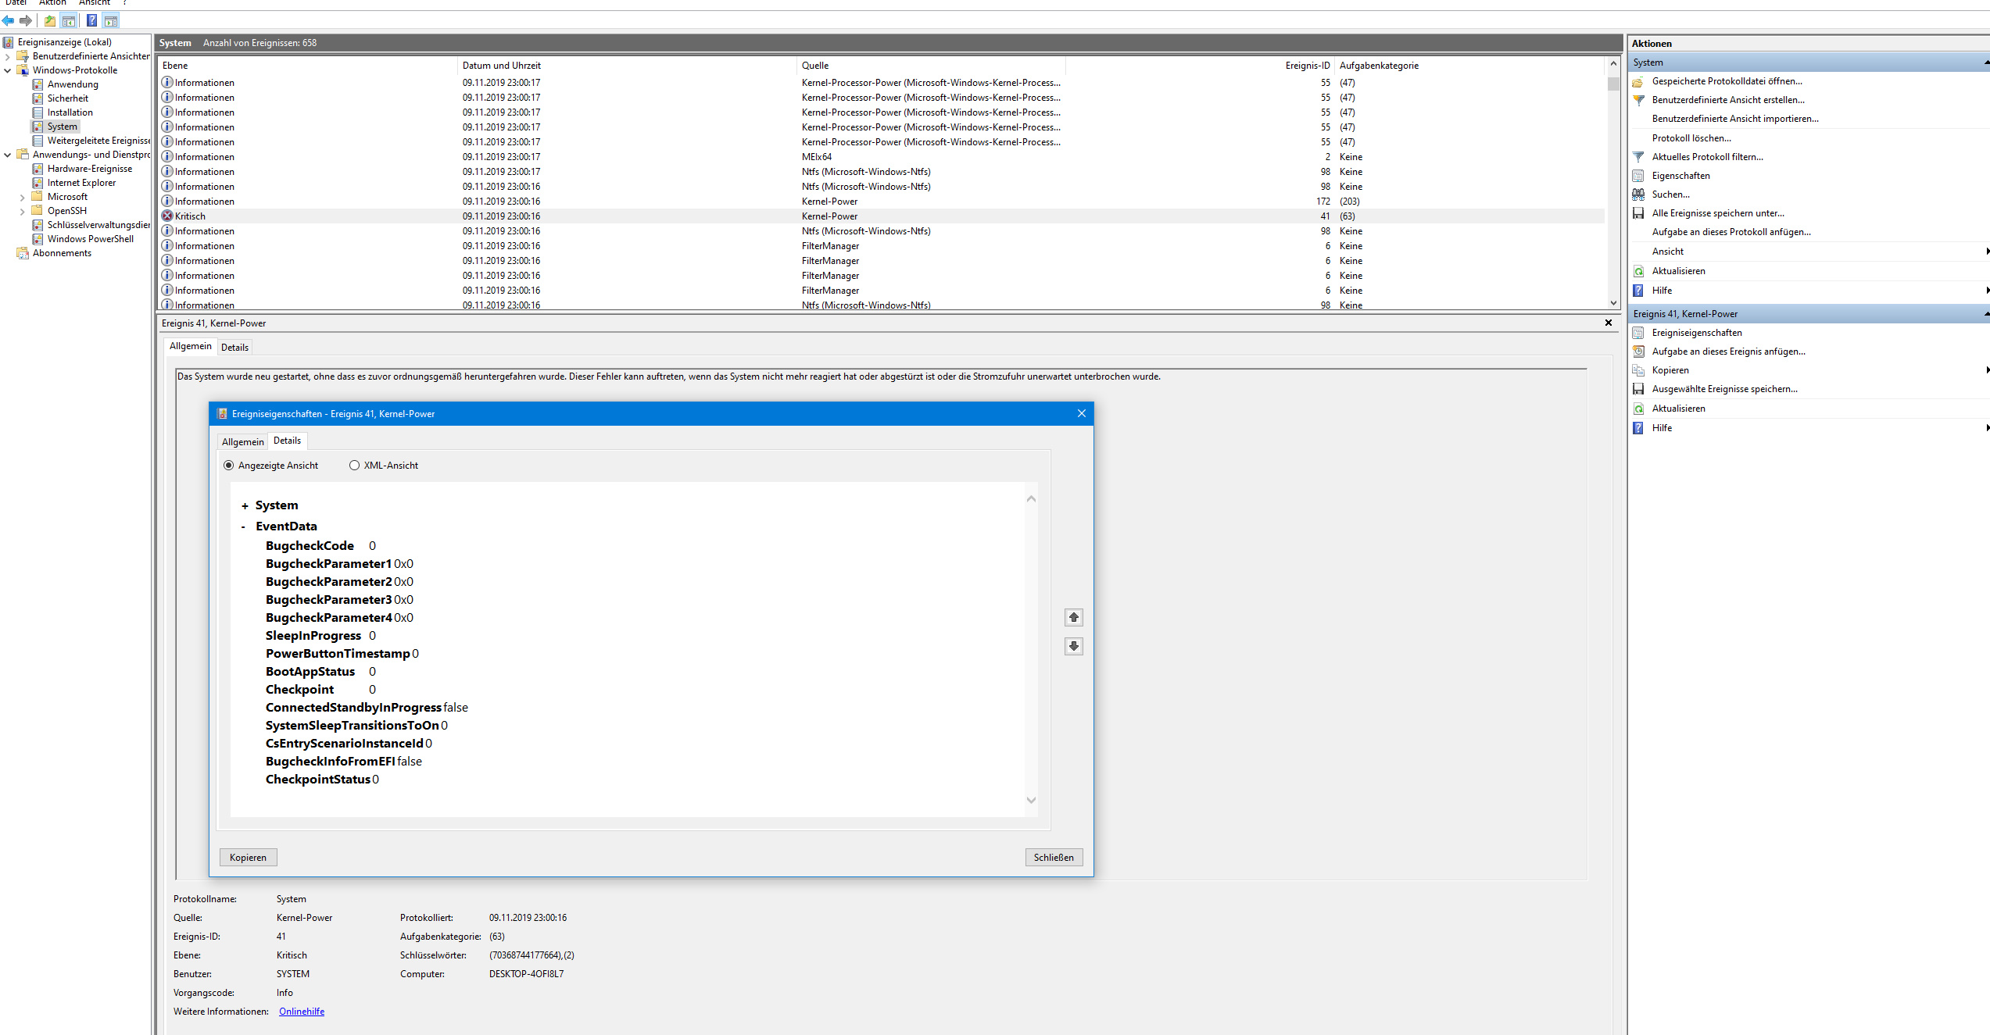Sort by Datum und Uhrzeit column header
The height and width of the screenshot is (1035, 1990).
627,66
